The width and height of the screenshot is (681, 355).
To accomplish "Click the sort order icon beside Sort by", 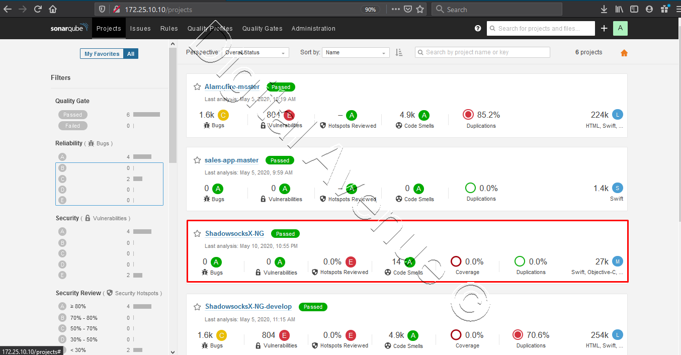I will click(x=399, y=52).
